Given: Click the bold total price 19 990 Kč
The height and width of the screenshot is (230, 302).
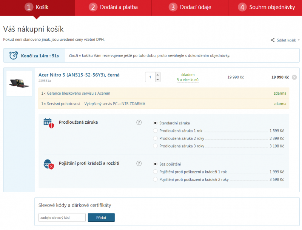Looking at the screenshot, I should pyautogui.click(x=280, y=77).
